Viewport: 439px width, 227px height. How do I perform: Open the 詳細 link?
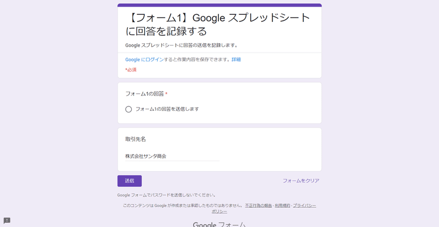[x=236, y=60]
